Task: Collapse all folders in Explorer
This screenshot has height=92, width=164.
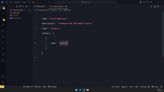Action: click(x=26, y=6)
